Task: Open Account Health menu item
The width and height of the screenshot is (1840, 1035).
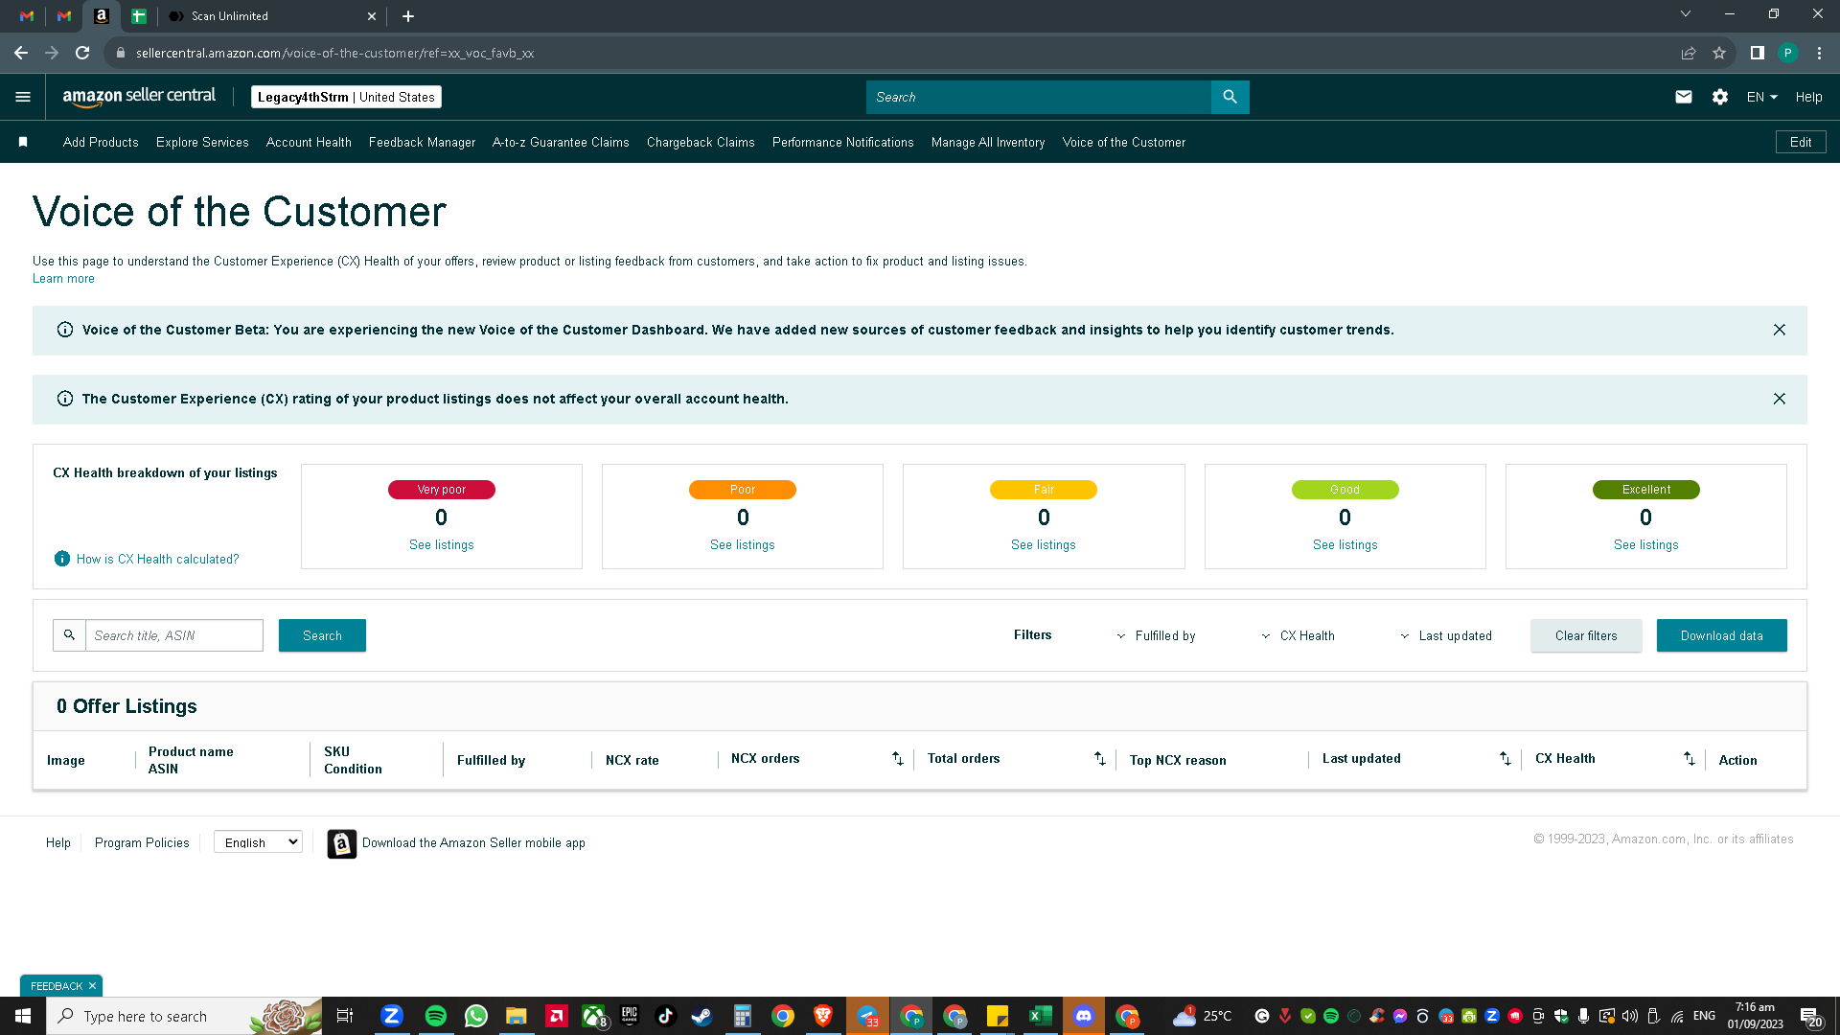Action: tap(309, 142)
